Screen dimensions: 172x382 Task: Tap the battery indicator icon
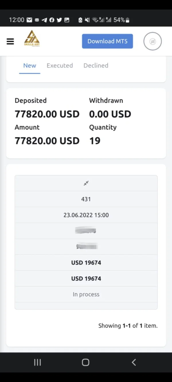point(128,20)
